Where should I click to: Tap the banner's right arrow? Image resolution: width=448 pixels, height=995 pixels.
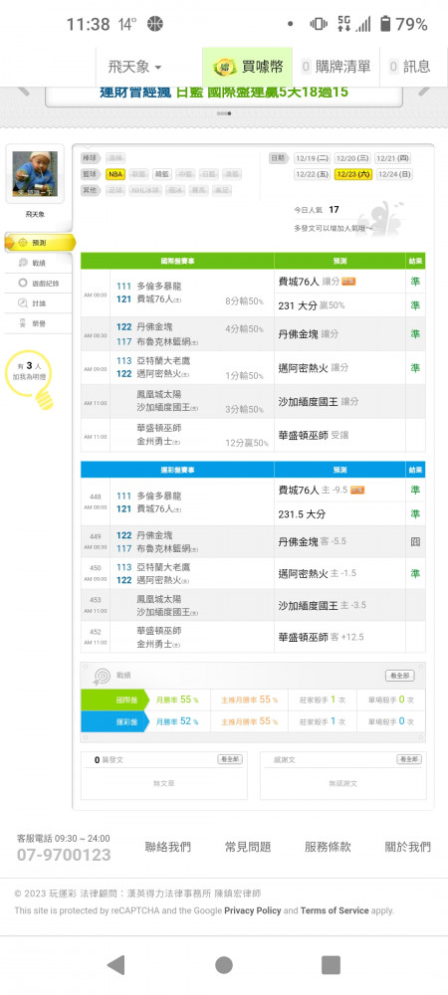[426, 90]
